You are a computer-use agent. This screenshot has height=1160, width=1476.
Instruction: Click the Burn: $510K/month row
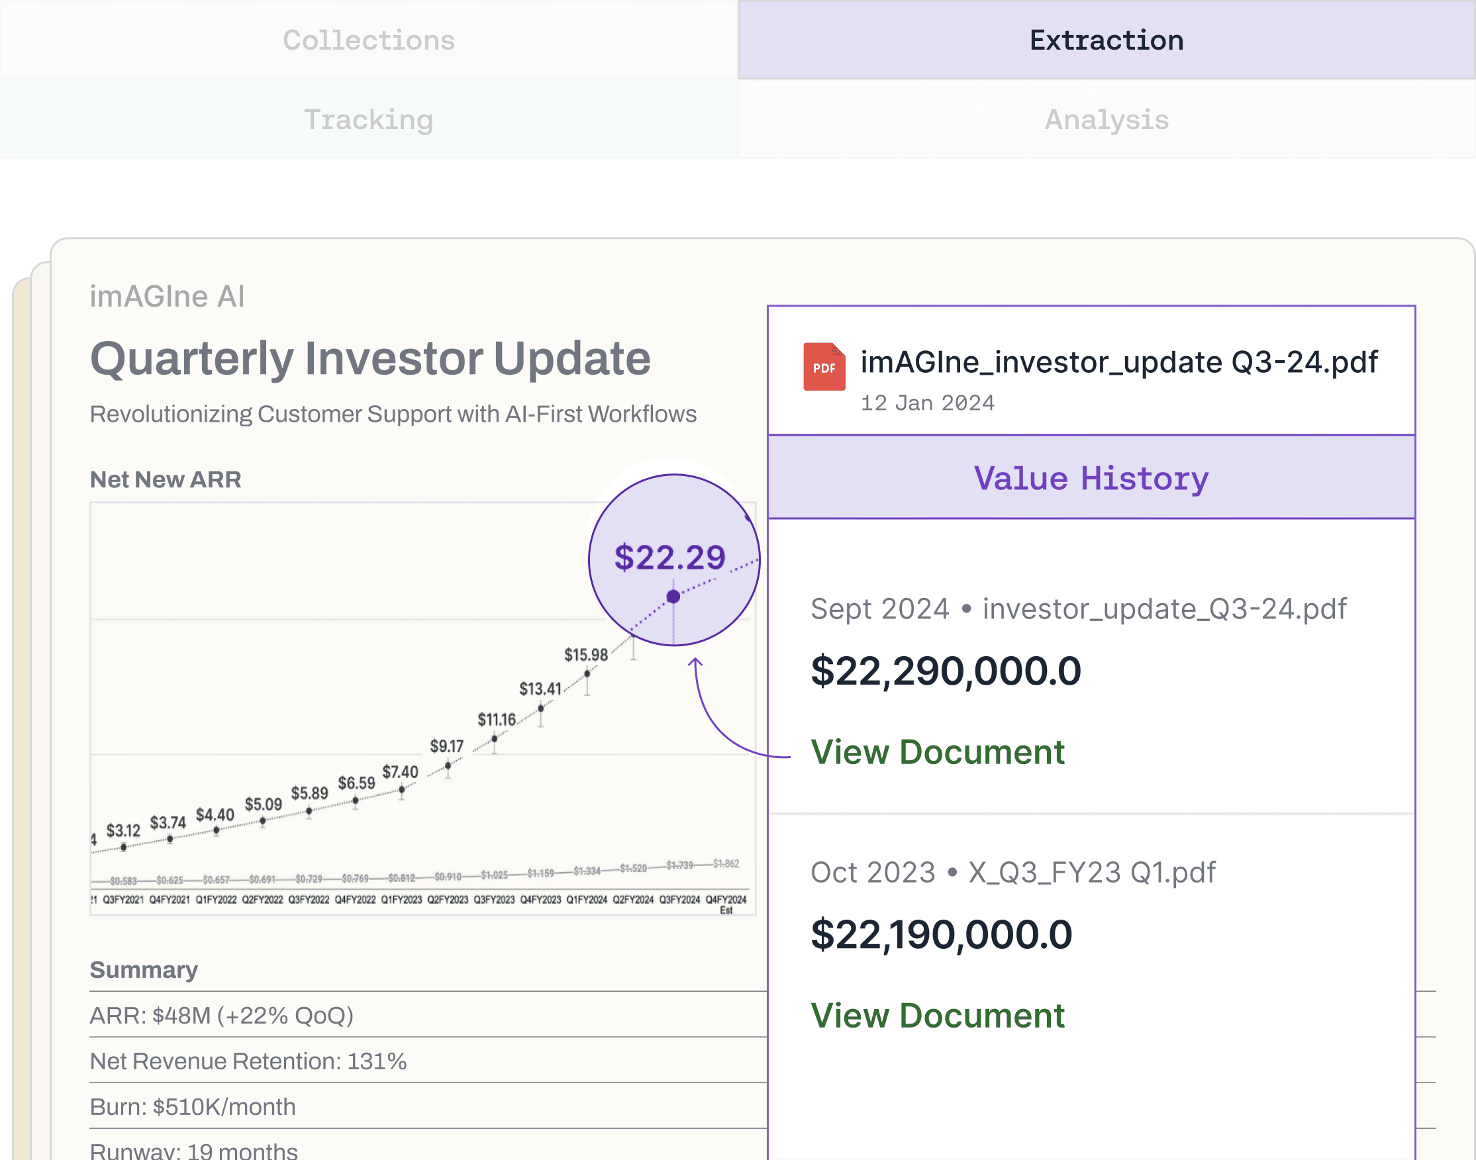click(193, 1107)
